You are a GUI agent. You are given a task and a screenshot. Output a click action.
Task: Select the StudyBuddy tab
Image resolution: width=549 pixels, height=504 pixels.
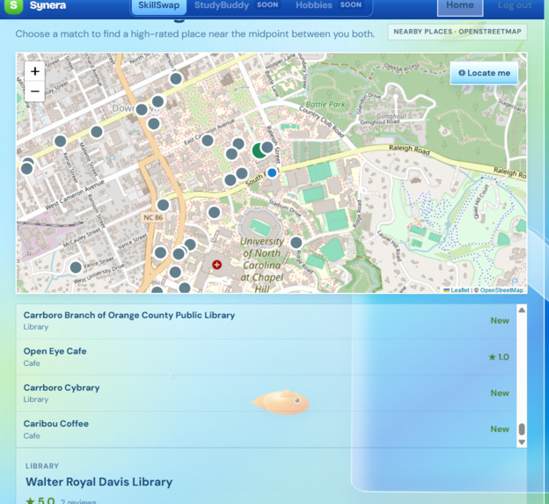pos(237,5)
